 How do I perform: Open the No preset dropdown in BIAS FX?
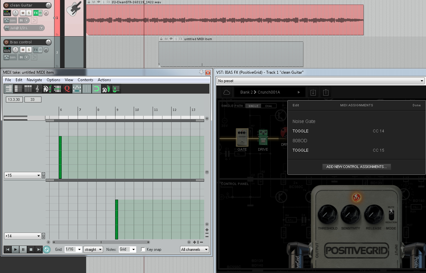tap(321, 81)
